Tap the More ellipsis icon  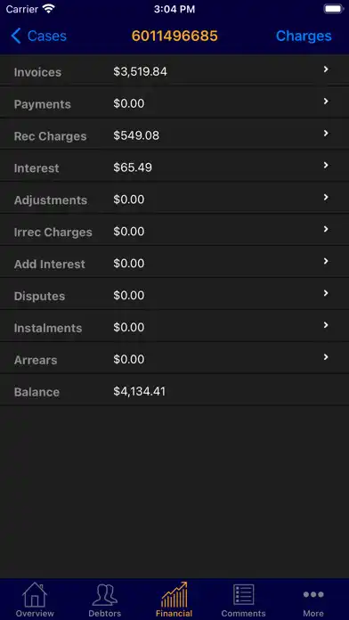pyautogui.click(x=313, y=594)
